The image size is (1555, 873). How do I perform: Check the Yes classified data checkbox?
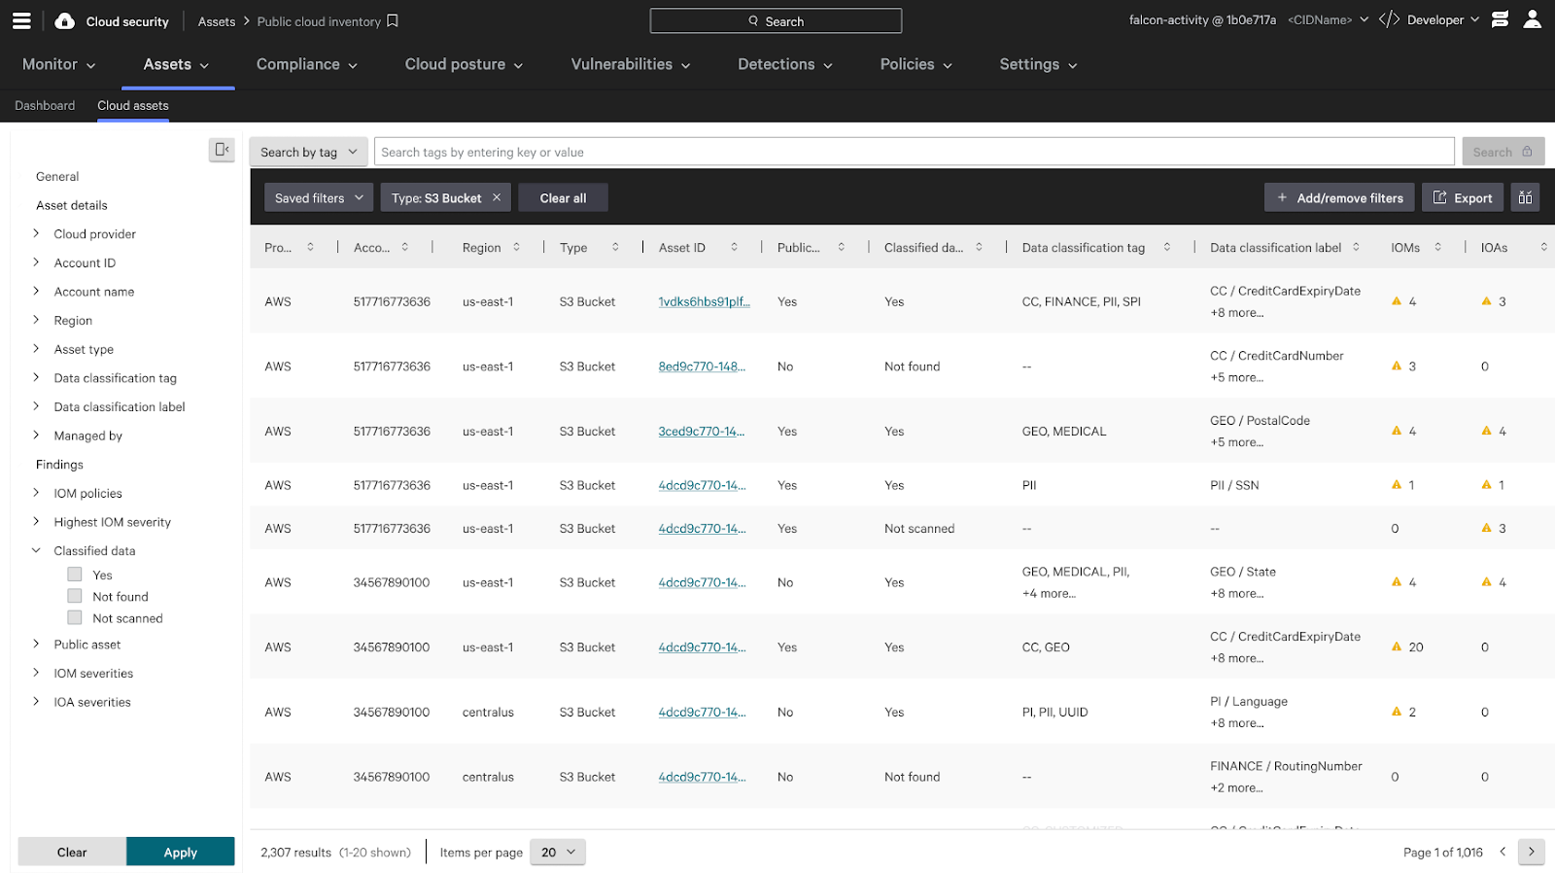click(x=75, y=575)
